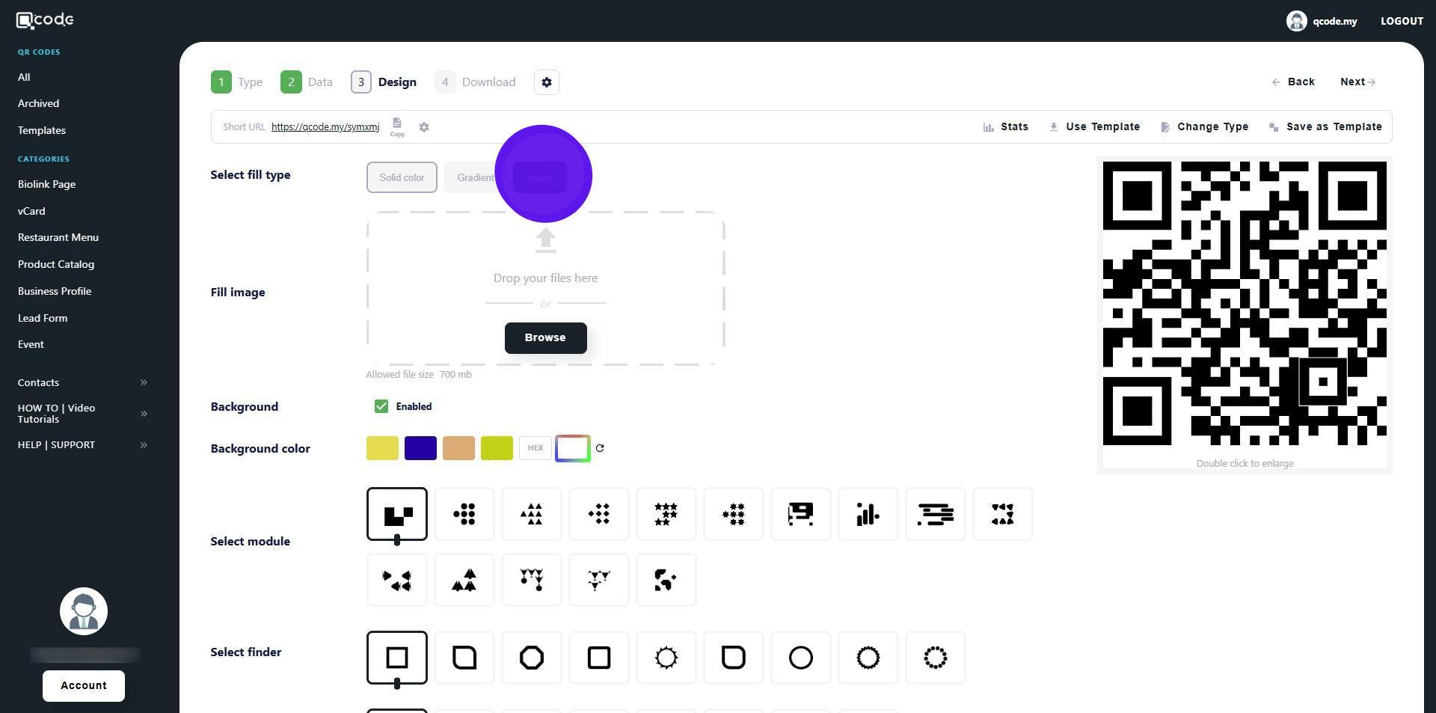Select the horizontal bars module style

936,514
